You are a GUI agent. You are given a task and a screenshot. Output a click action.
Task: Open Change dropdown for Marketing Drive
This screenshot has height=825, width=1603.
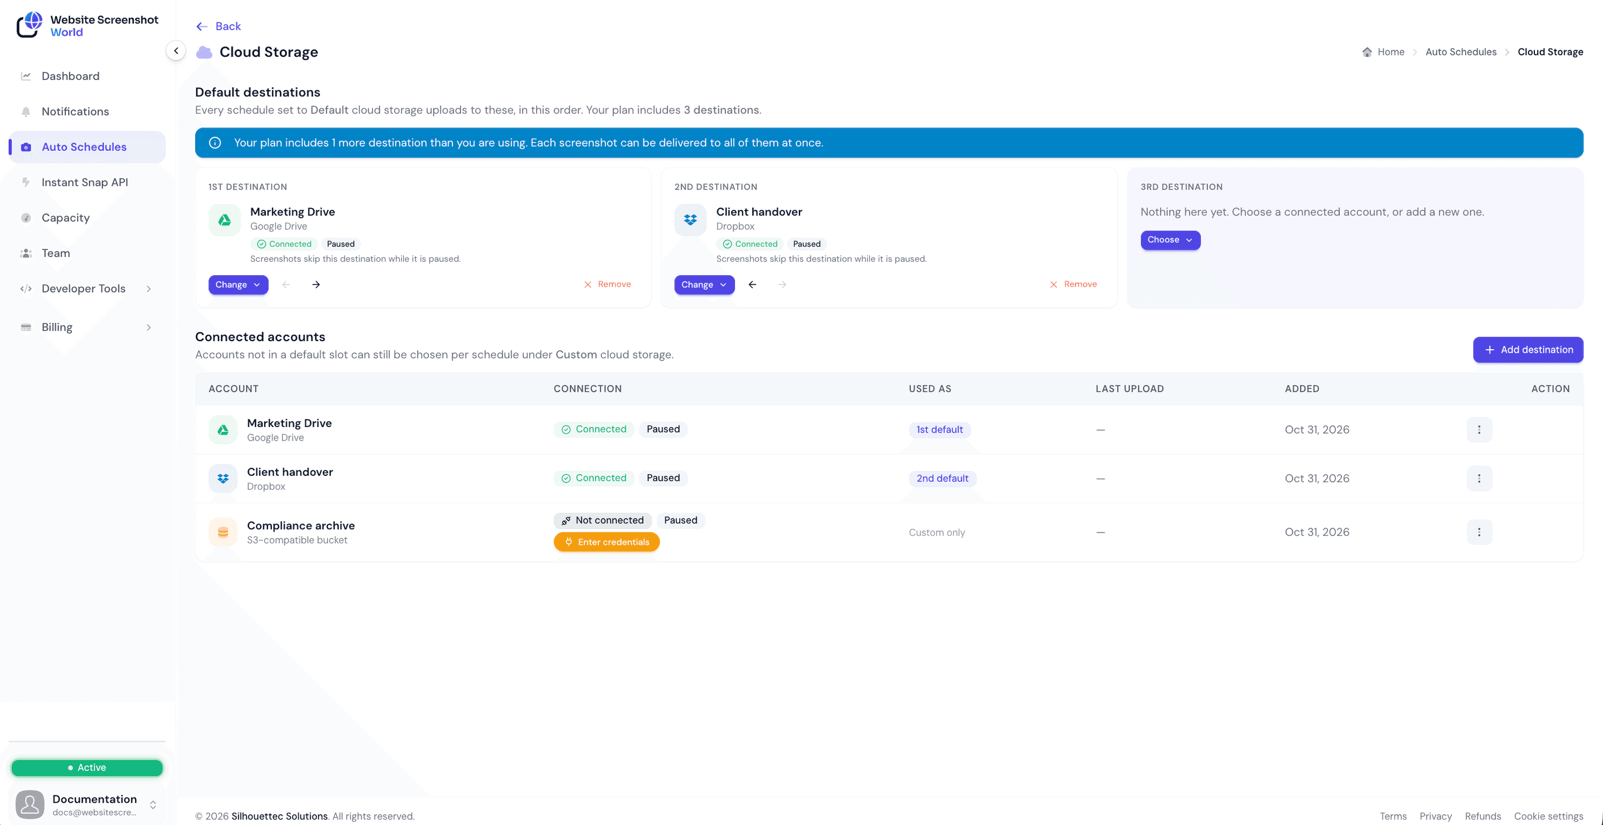coord(238,284)
